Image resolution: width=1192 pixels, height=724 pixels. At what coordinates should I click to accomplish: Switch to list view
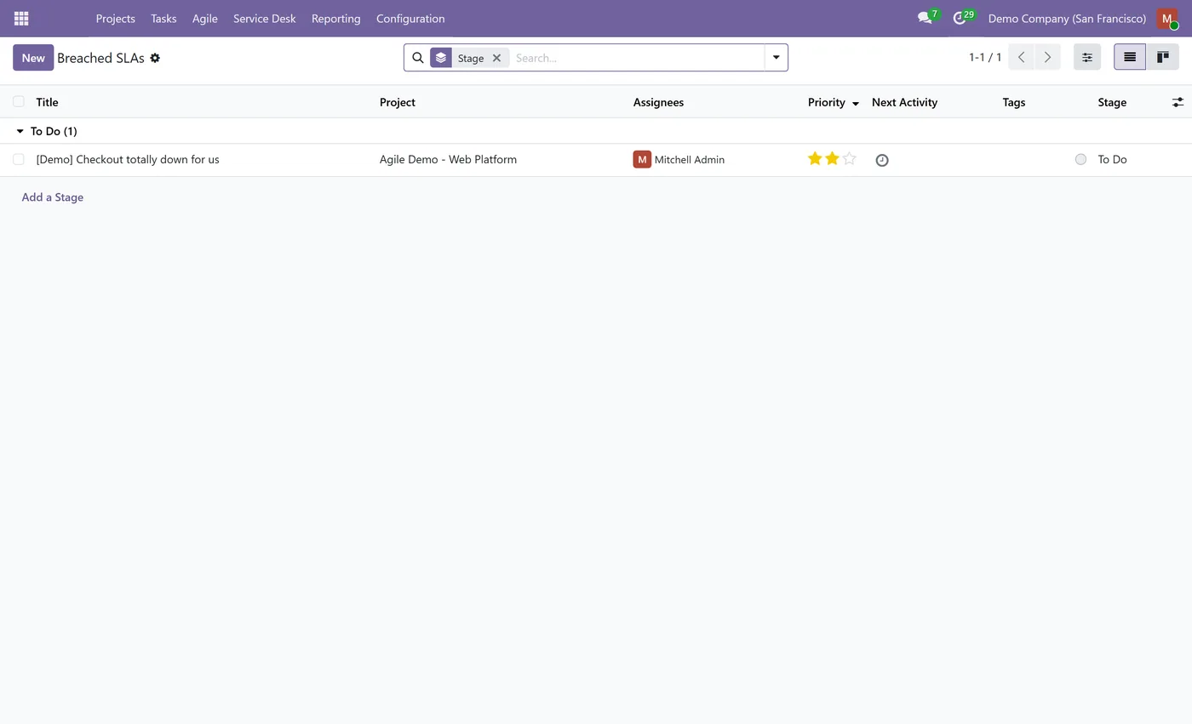pyautogui.click(x=1130, y=57)
